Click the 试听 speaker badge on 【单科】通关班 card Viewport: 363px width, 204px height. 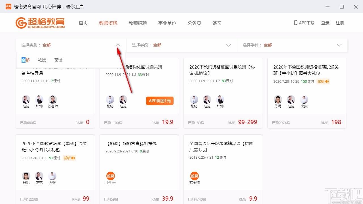click(x=69, y=158)
